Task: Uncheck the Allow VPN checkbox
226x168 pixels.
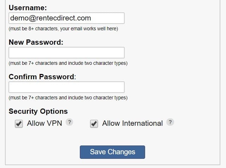Action: [19, 124]
